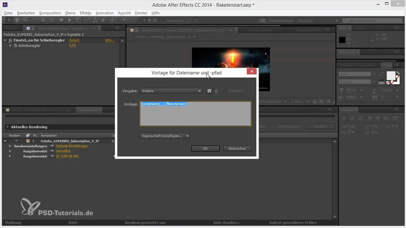Screen dimensions: 406x228
Task: Switch to the Projekt tab
Action: (12, 28)
